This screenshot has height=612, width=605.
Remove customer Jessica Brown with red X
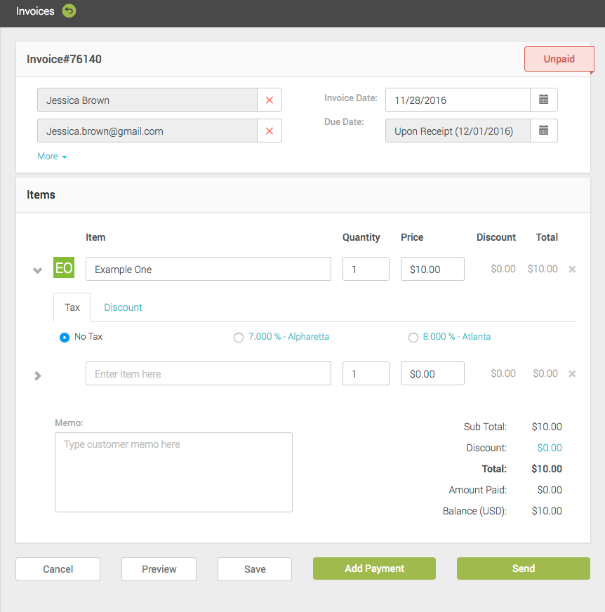pyautogui.click(x=270, y=100)
